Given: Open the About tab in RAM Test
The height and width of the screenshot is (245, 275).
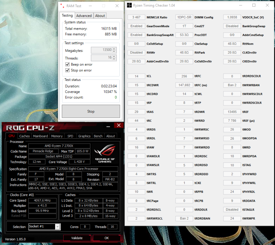Looking at the screenshot, I should pos(100,16).
